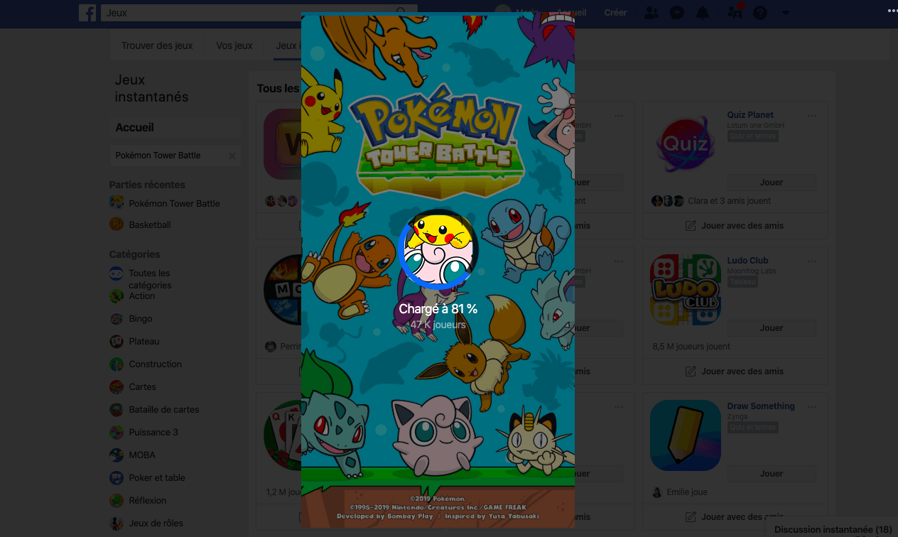Select the Poker et table category
Image resolution: width=898 pixels, height=537 pixels.
tap(157, 478)
